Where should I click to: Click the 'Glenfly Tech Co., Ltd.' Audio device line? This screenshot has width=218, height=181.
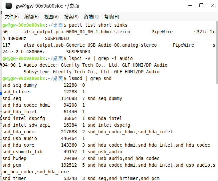click(x=85, y=65)
